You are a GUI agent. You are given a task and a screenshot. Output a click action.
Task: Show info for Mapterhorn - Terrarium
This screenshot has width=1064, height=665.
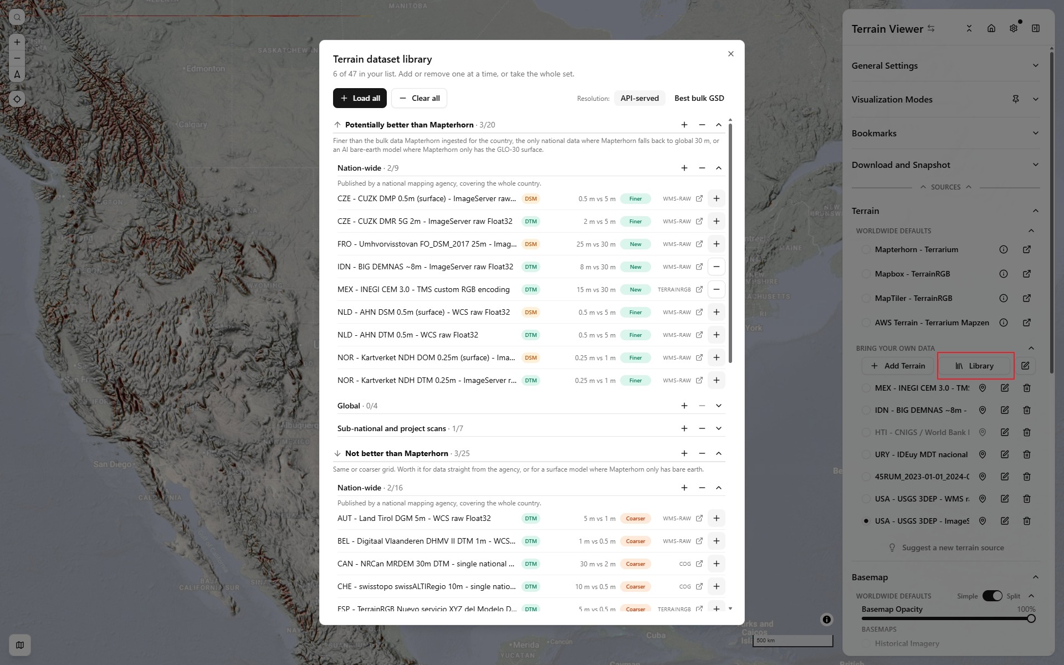[1004, 249]
